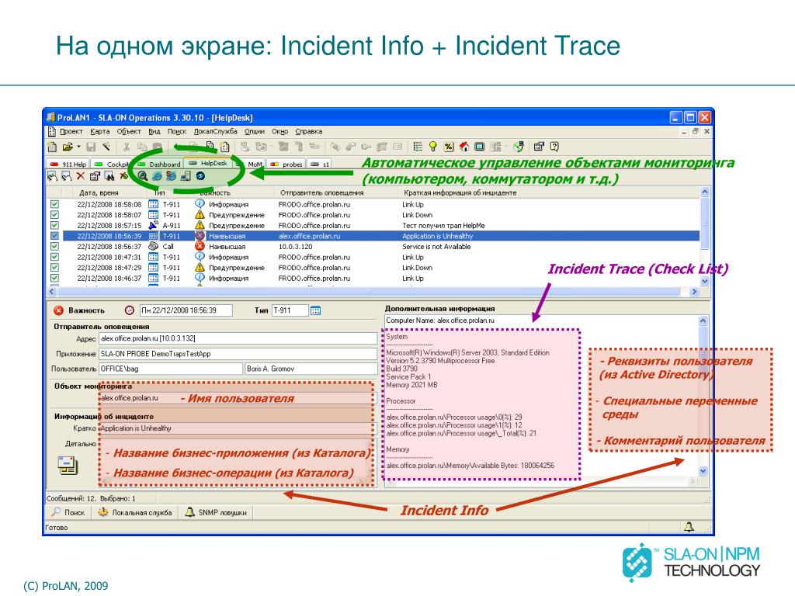Screen dimensions: 795x596
Task: Click the binoculars find icon
Action: click(x=109, y=176)
